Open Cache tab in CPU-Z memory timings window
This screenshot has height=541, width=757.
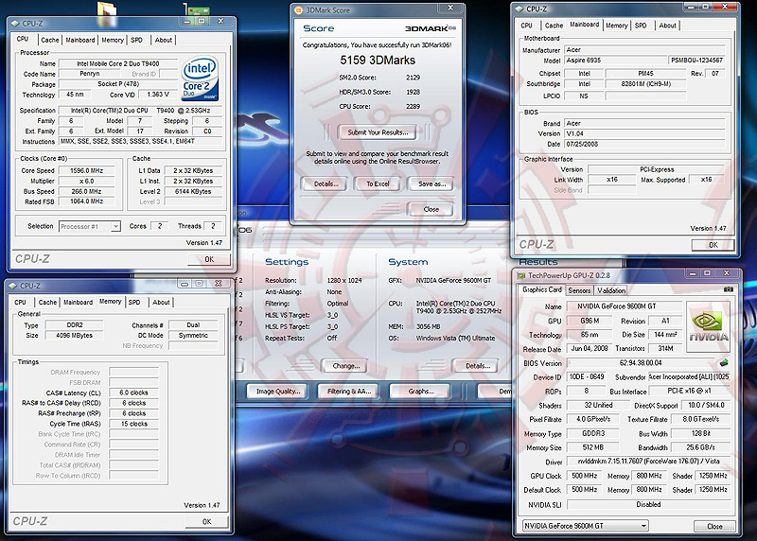47,302
